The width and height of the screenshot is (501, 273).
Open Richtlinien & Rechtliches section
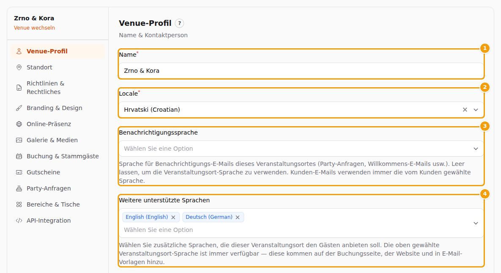(58, 88)
